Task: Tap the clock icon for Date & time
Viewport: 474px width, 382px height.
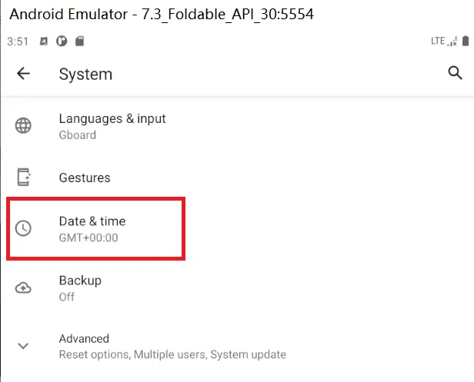Action: point(23,228)
